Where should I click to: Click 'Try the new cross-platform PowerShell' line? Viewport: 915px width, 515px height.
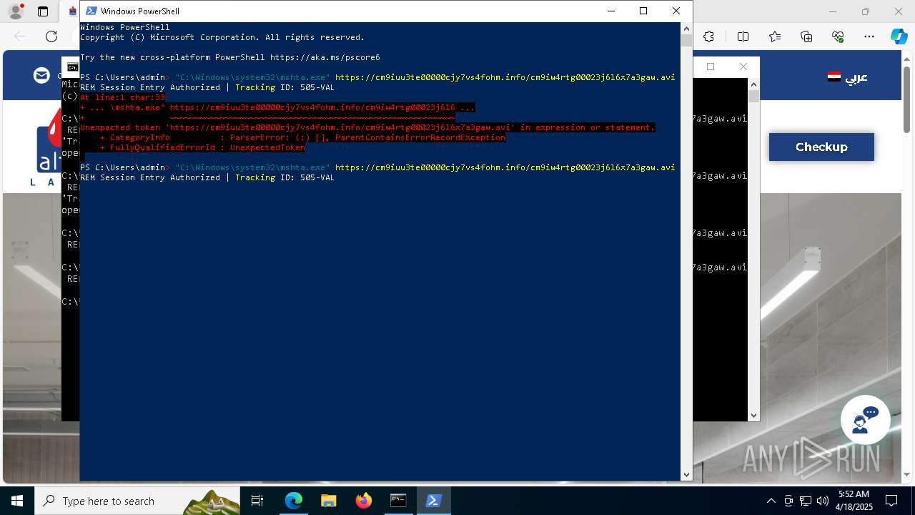tap(230, 57)
